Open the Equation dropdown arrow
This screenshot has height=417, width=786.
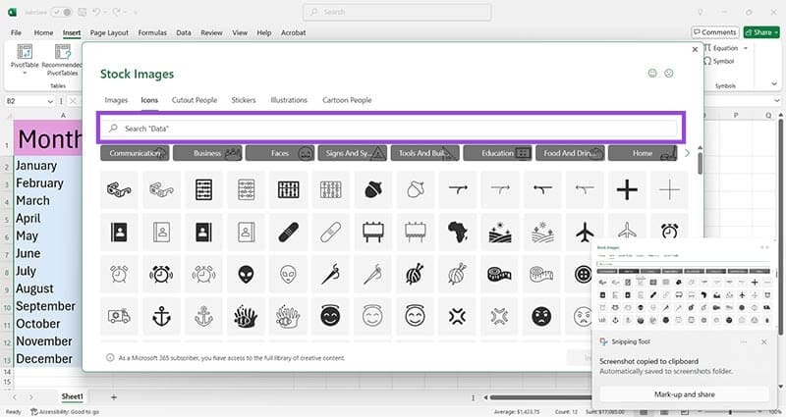(x=746, y=48)
